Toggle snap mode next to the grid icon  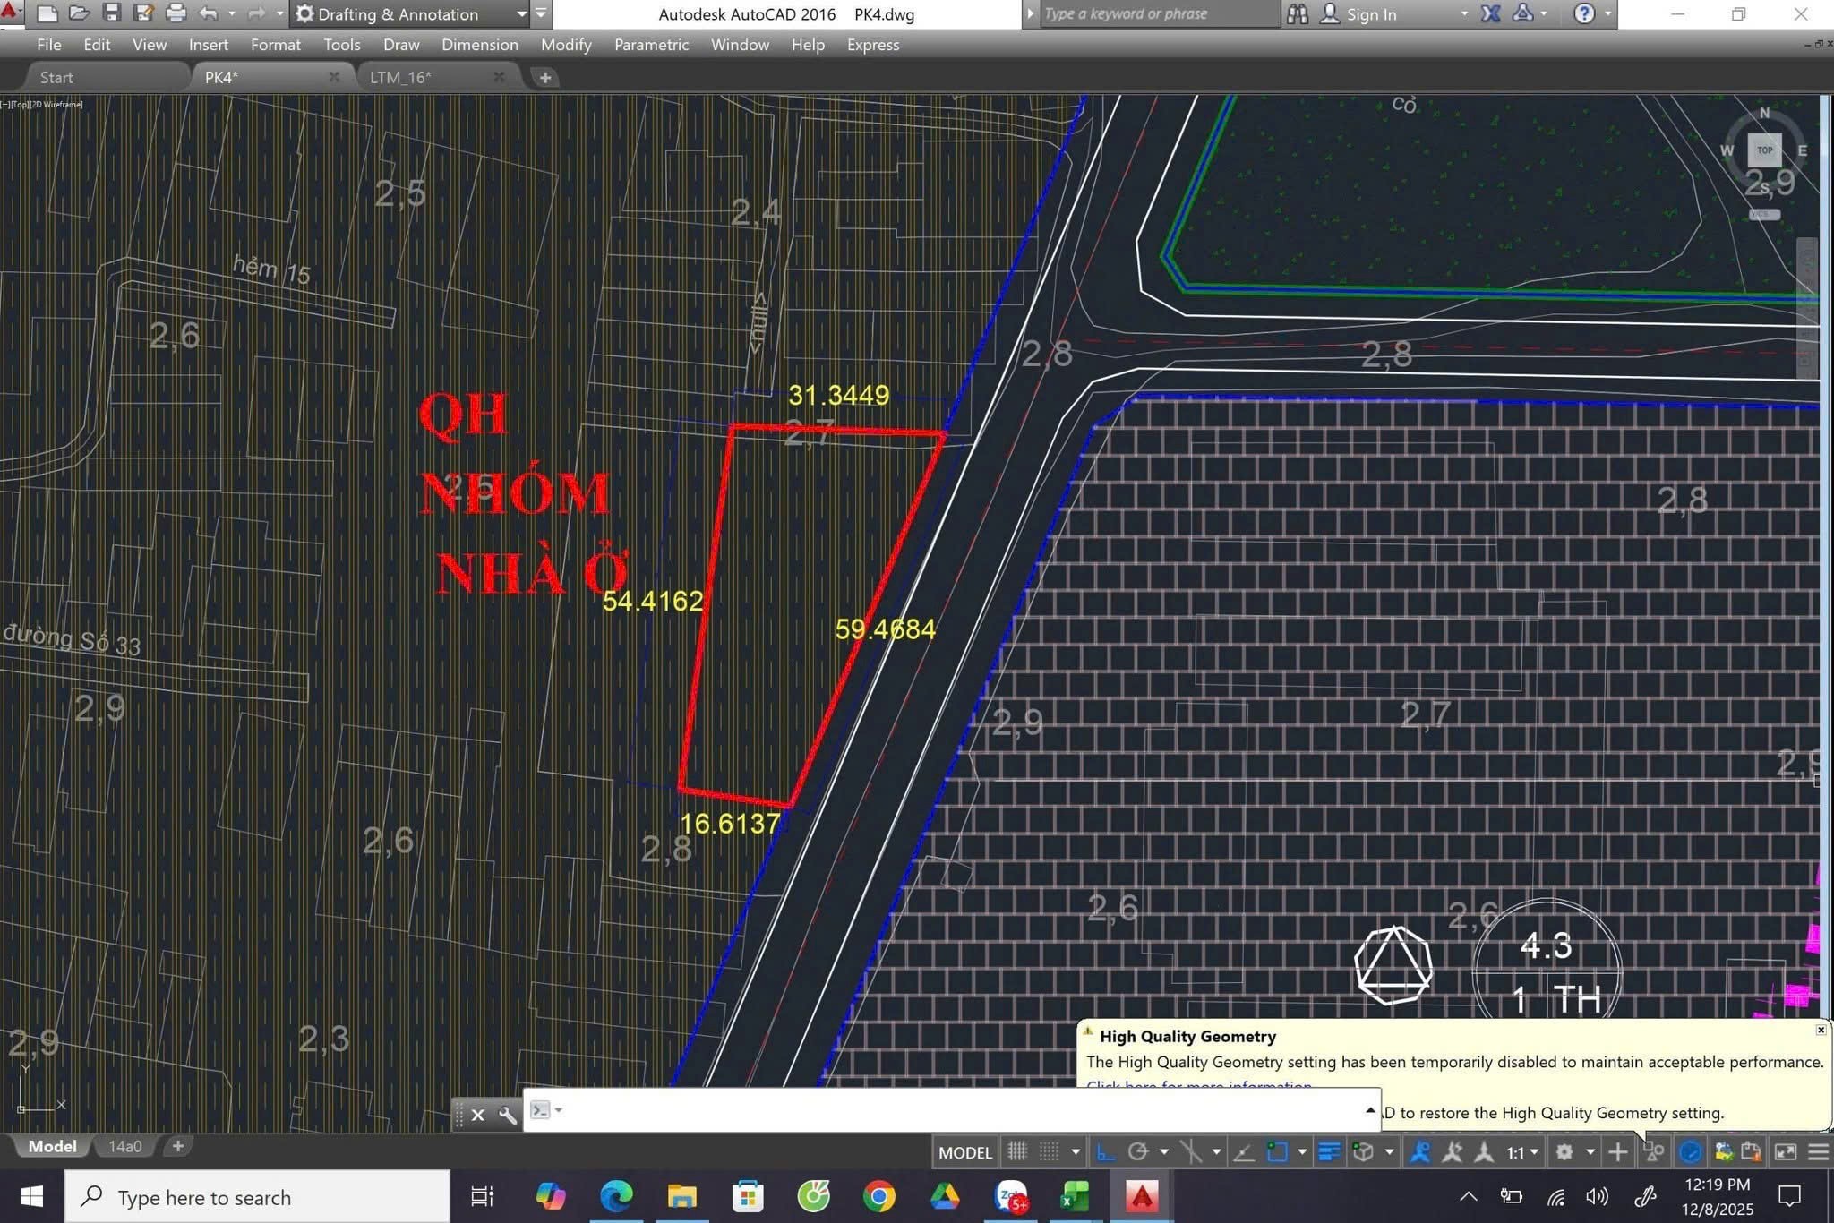click(1049, 1152)
